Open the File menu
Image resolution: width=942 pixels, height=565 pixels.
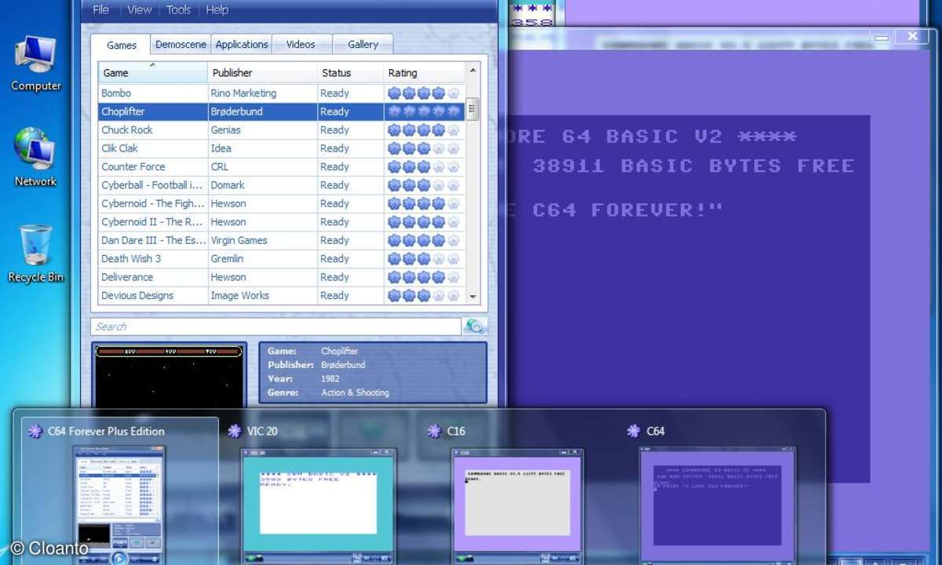(x=100, y=10)
